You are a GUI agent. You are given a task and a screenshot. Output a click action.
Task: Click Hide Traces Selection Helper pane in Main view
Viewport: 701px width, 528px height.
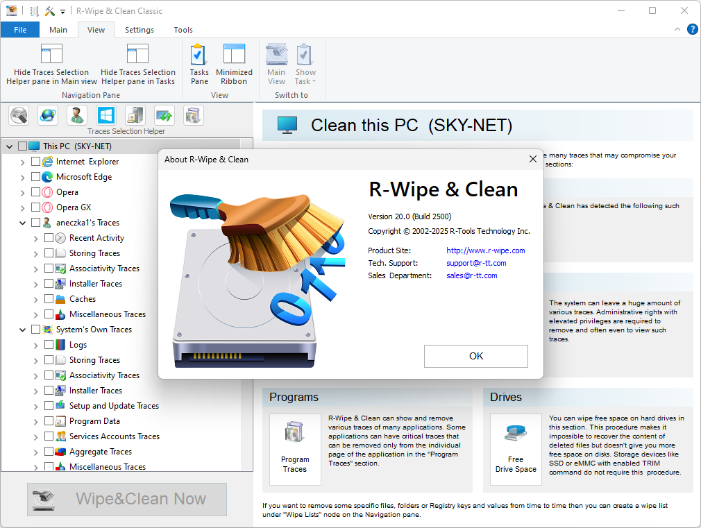click(x=51, y=64)
